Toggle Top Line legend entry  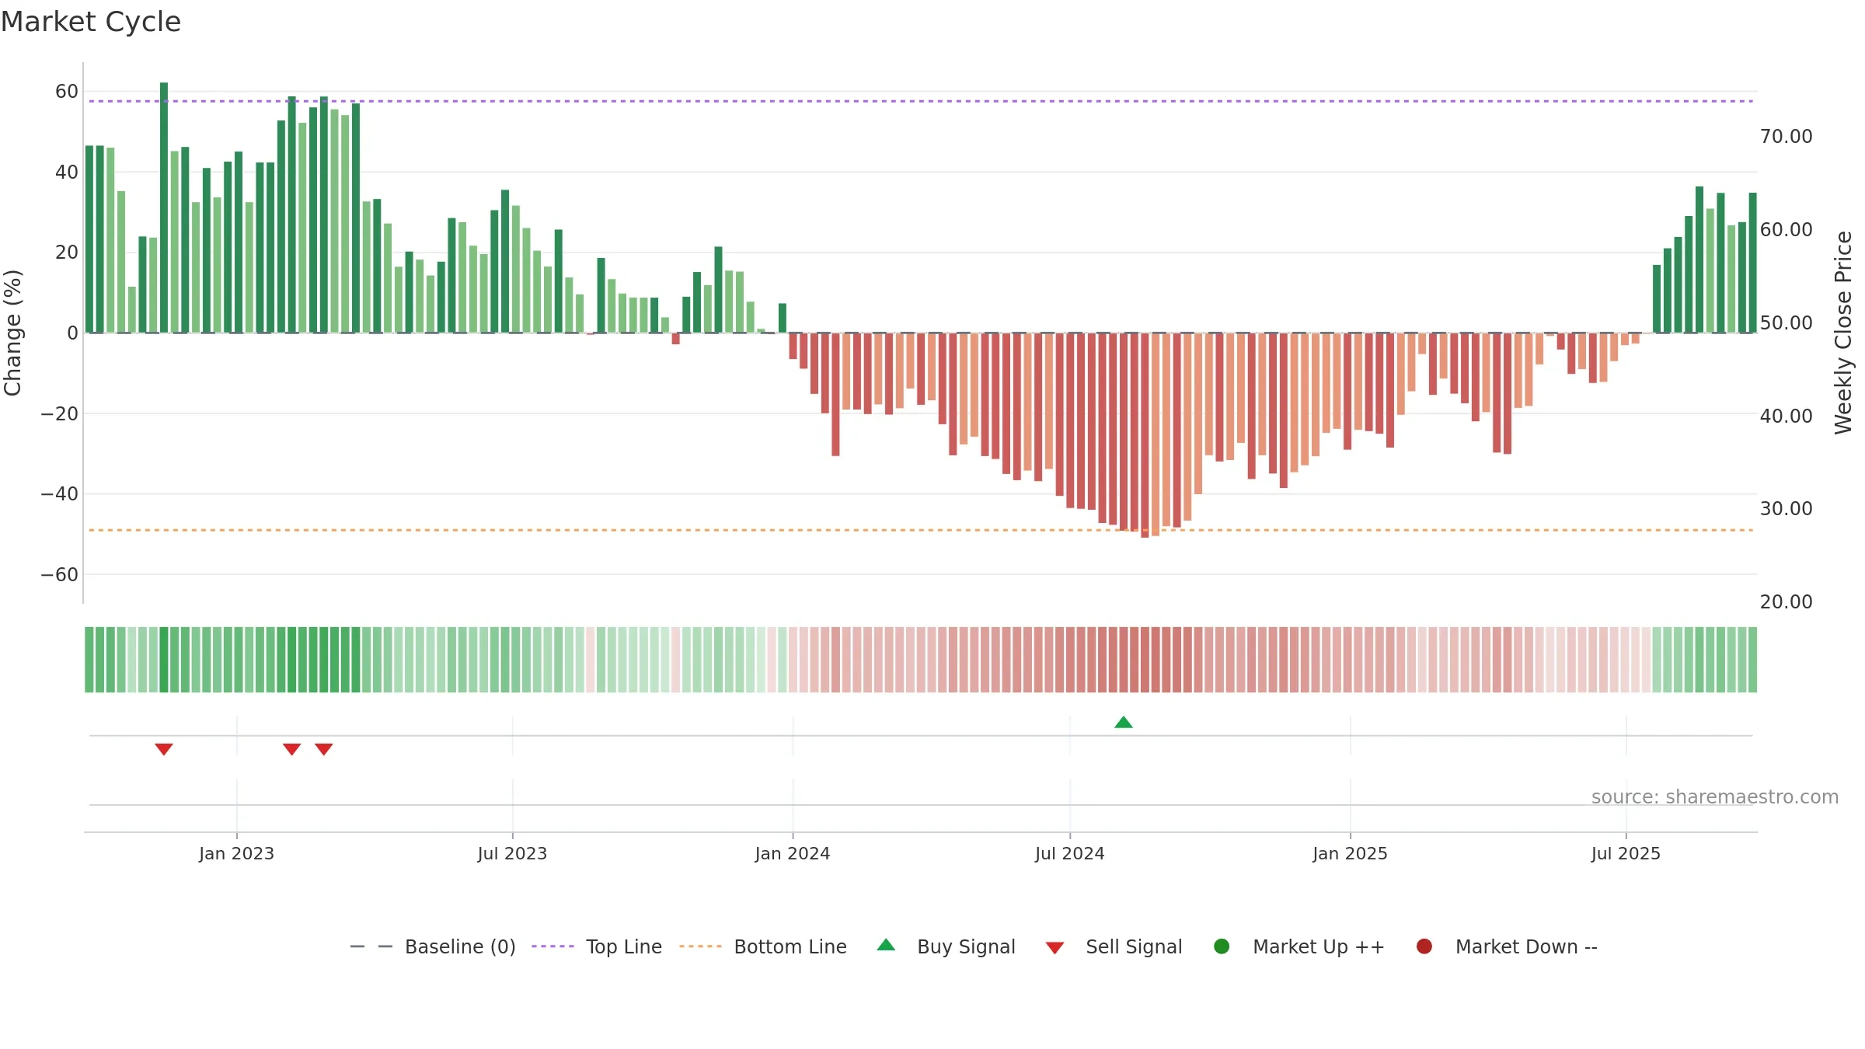pos(597,946)
